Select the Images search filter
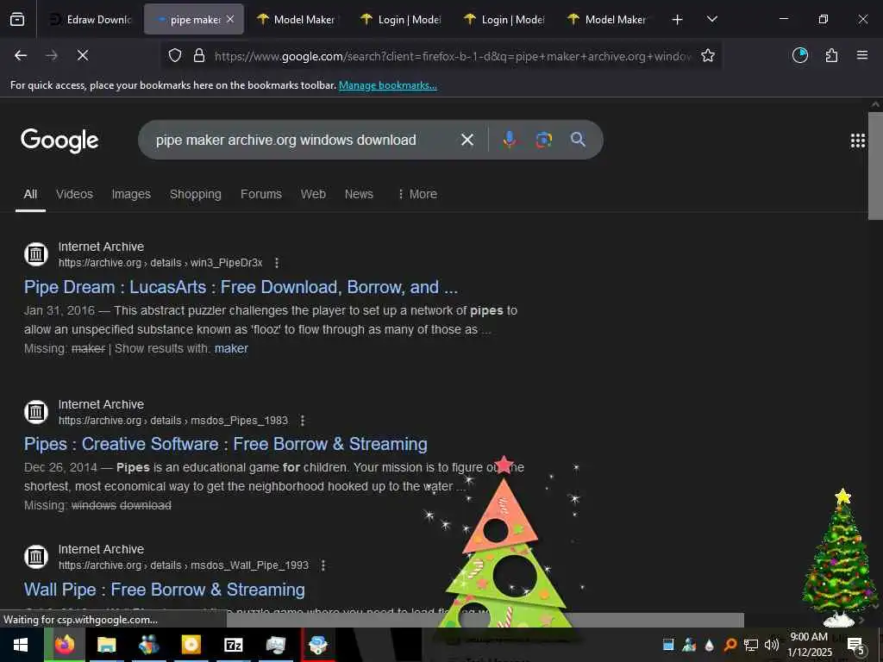 point(131,194)
